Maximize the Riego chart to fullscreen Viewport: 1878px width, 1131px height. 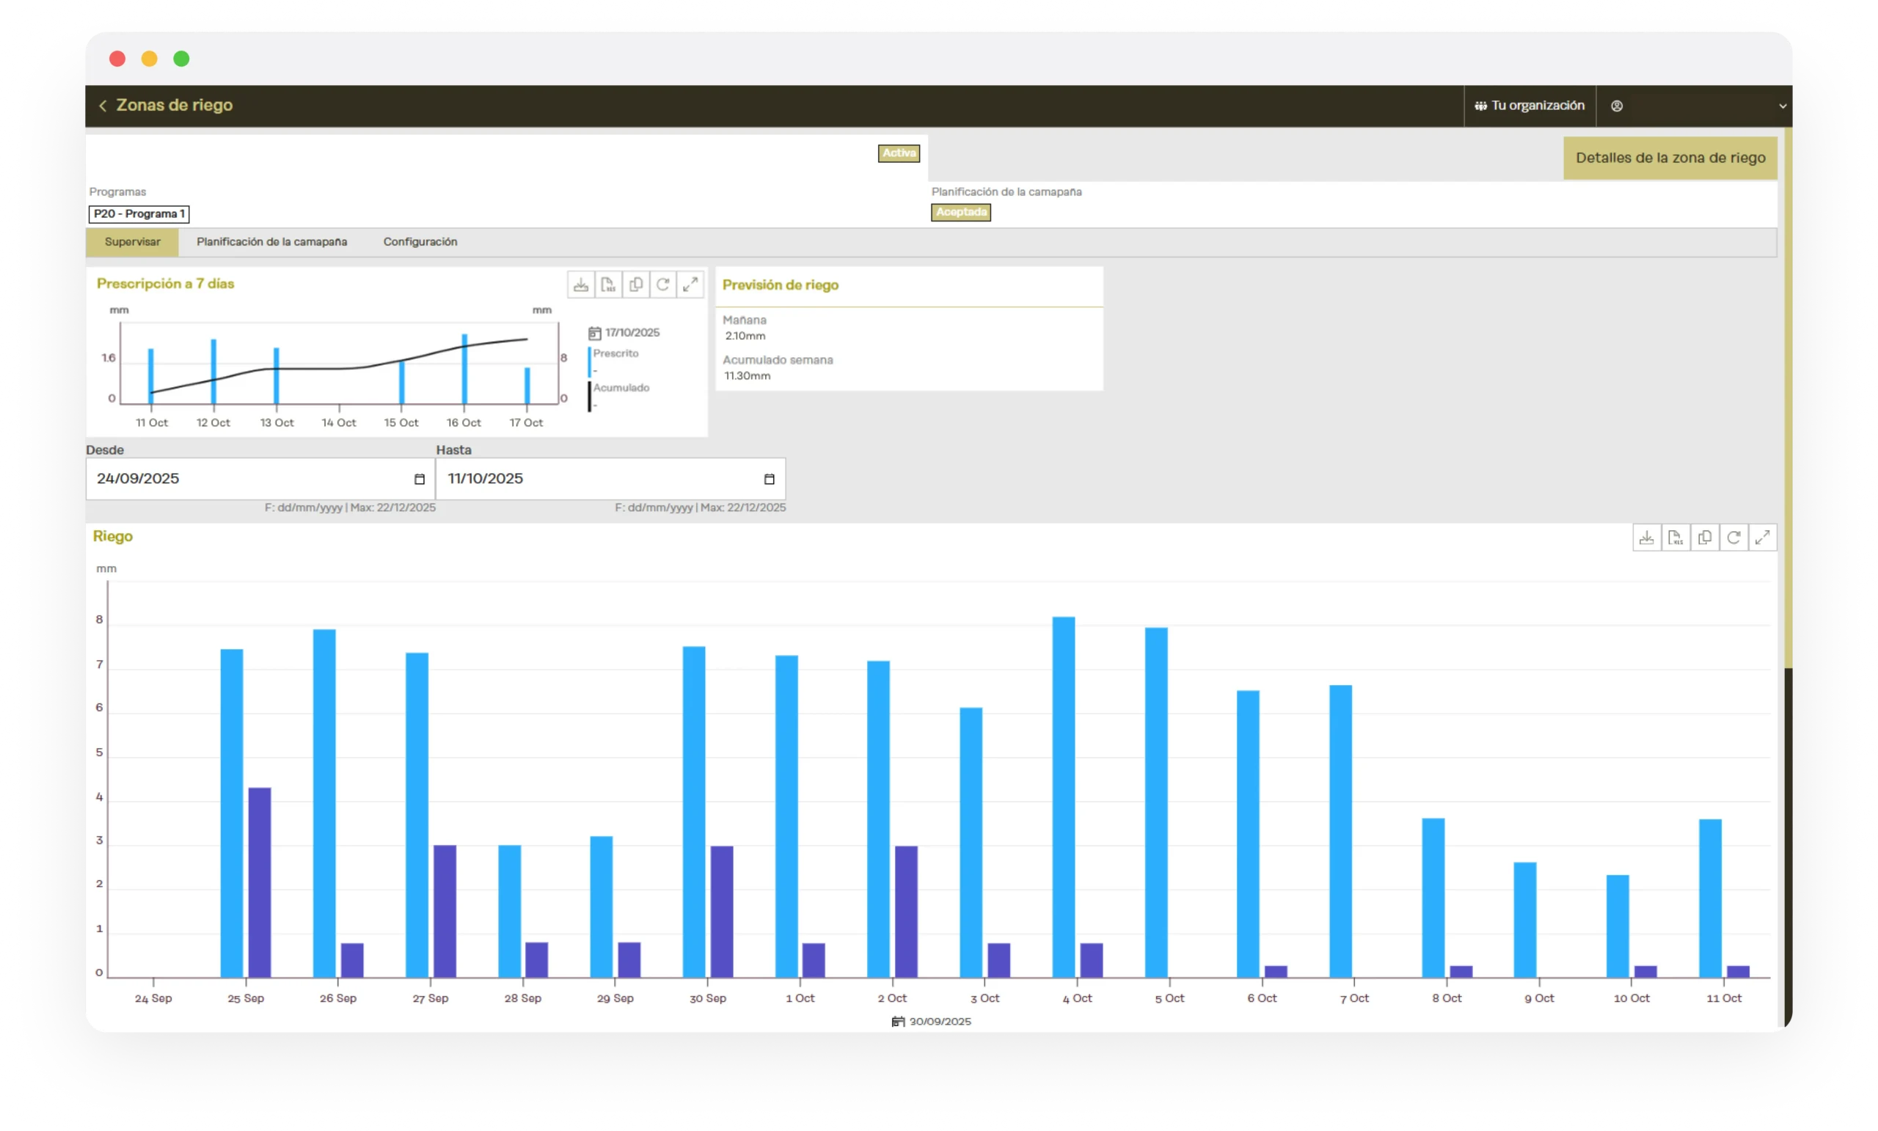[1762, 538]
